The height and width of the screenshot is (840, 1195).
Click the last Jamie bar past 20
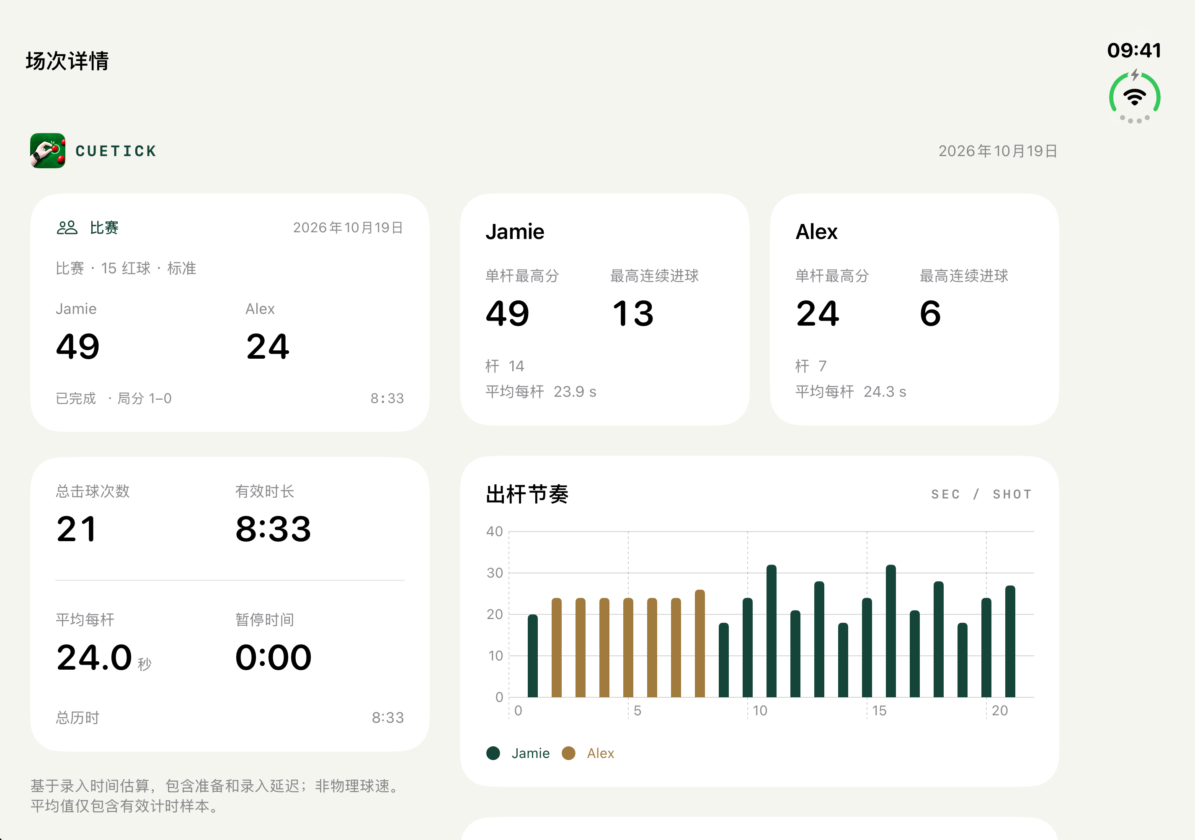(x=1010, y=641)
